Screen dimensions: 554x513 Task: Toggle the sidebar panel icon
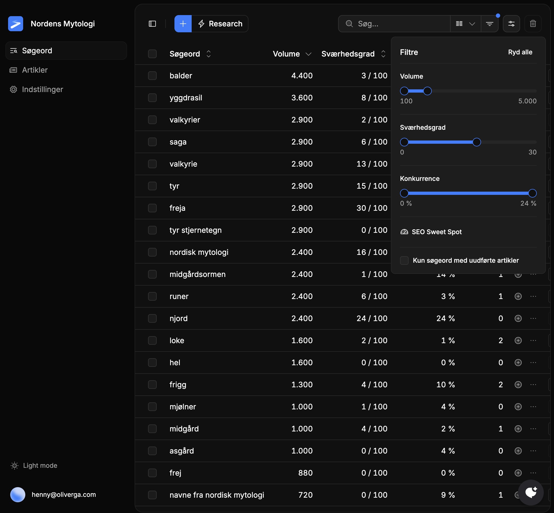[x=152, y=24]
